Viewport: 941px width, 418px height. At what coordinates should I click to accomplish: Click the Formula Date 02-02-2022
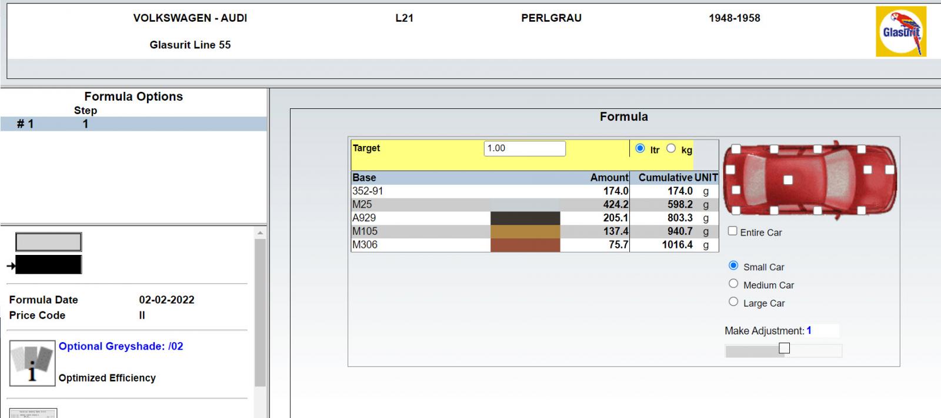167,300
